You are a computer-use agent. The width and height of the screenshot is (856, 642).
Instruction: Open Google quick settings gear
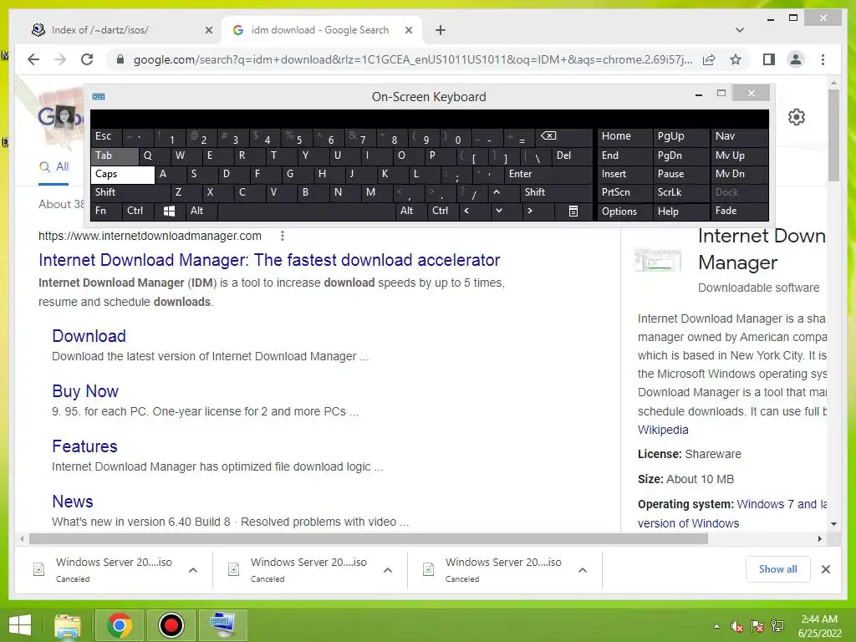[797, 117]
